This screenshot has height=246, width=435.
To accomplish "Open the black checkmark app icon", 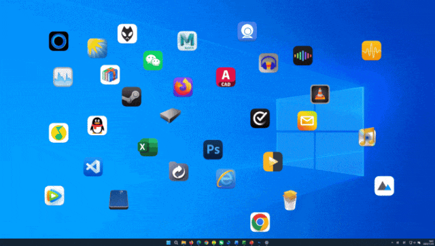I will click(260, 118).
